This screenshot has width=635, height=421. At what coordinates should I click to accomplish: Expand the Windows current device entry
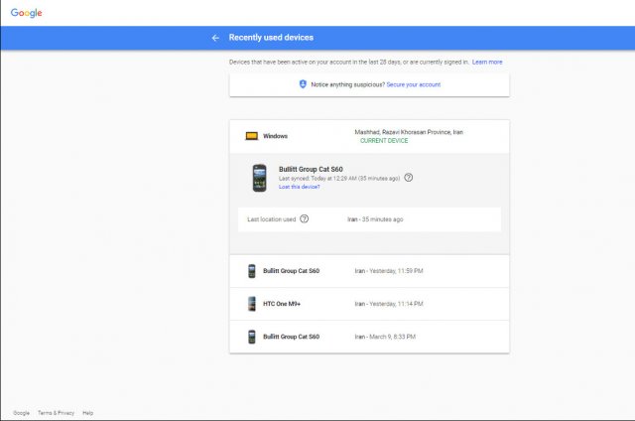(369, 136)
